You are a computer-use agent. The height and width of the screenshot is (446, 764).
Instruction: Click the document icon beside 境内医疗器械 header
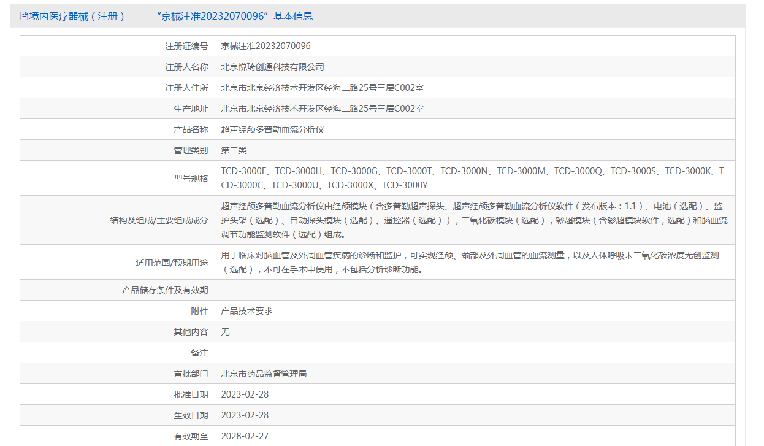click(x=25, y=17)
